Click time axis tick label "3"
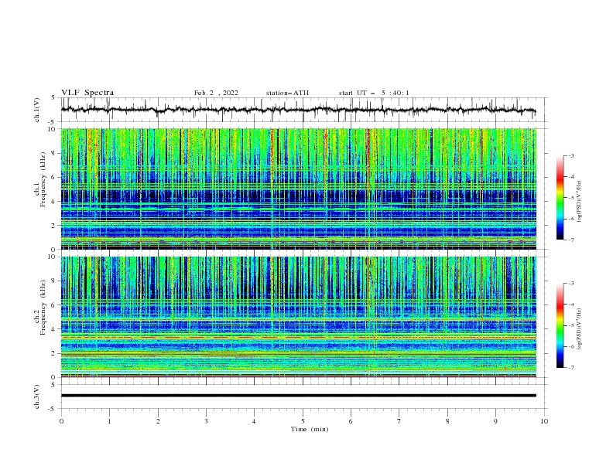Viewport: 613px width, 473px height. click(206, 421)
